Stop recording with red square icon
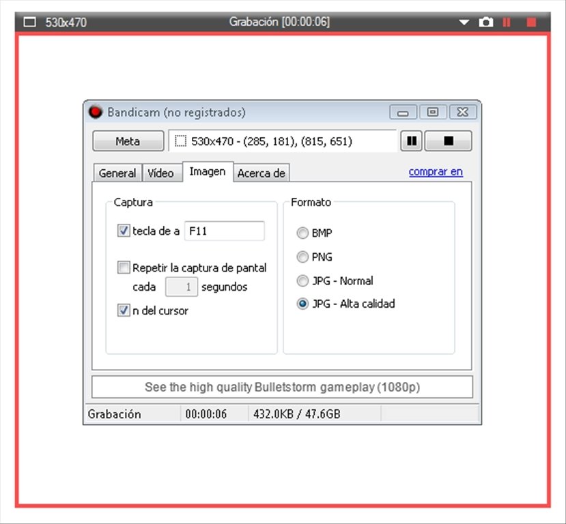 click(x=531, y=23)
